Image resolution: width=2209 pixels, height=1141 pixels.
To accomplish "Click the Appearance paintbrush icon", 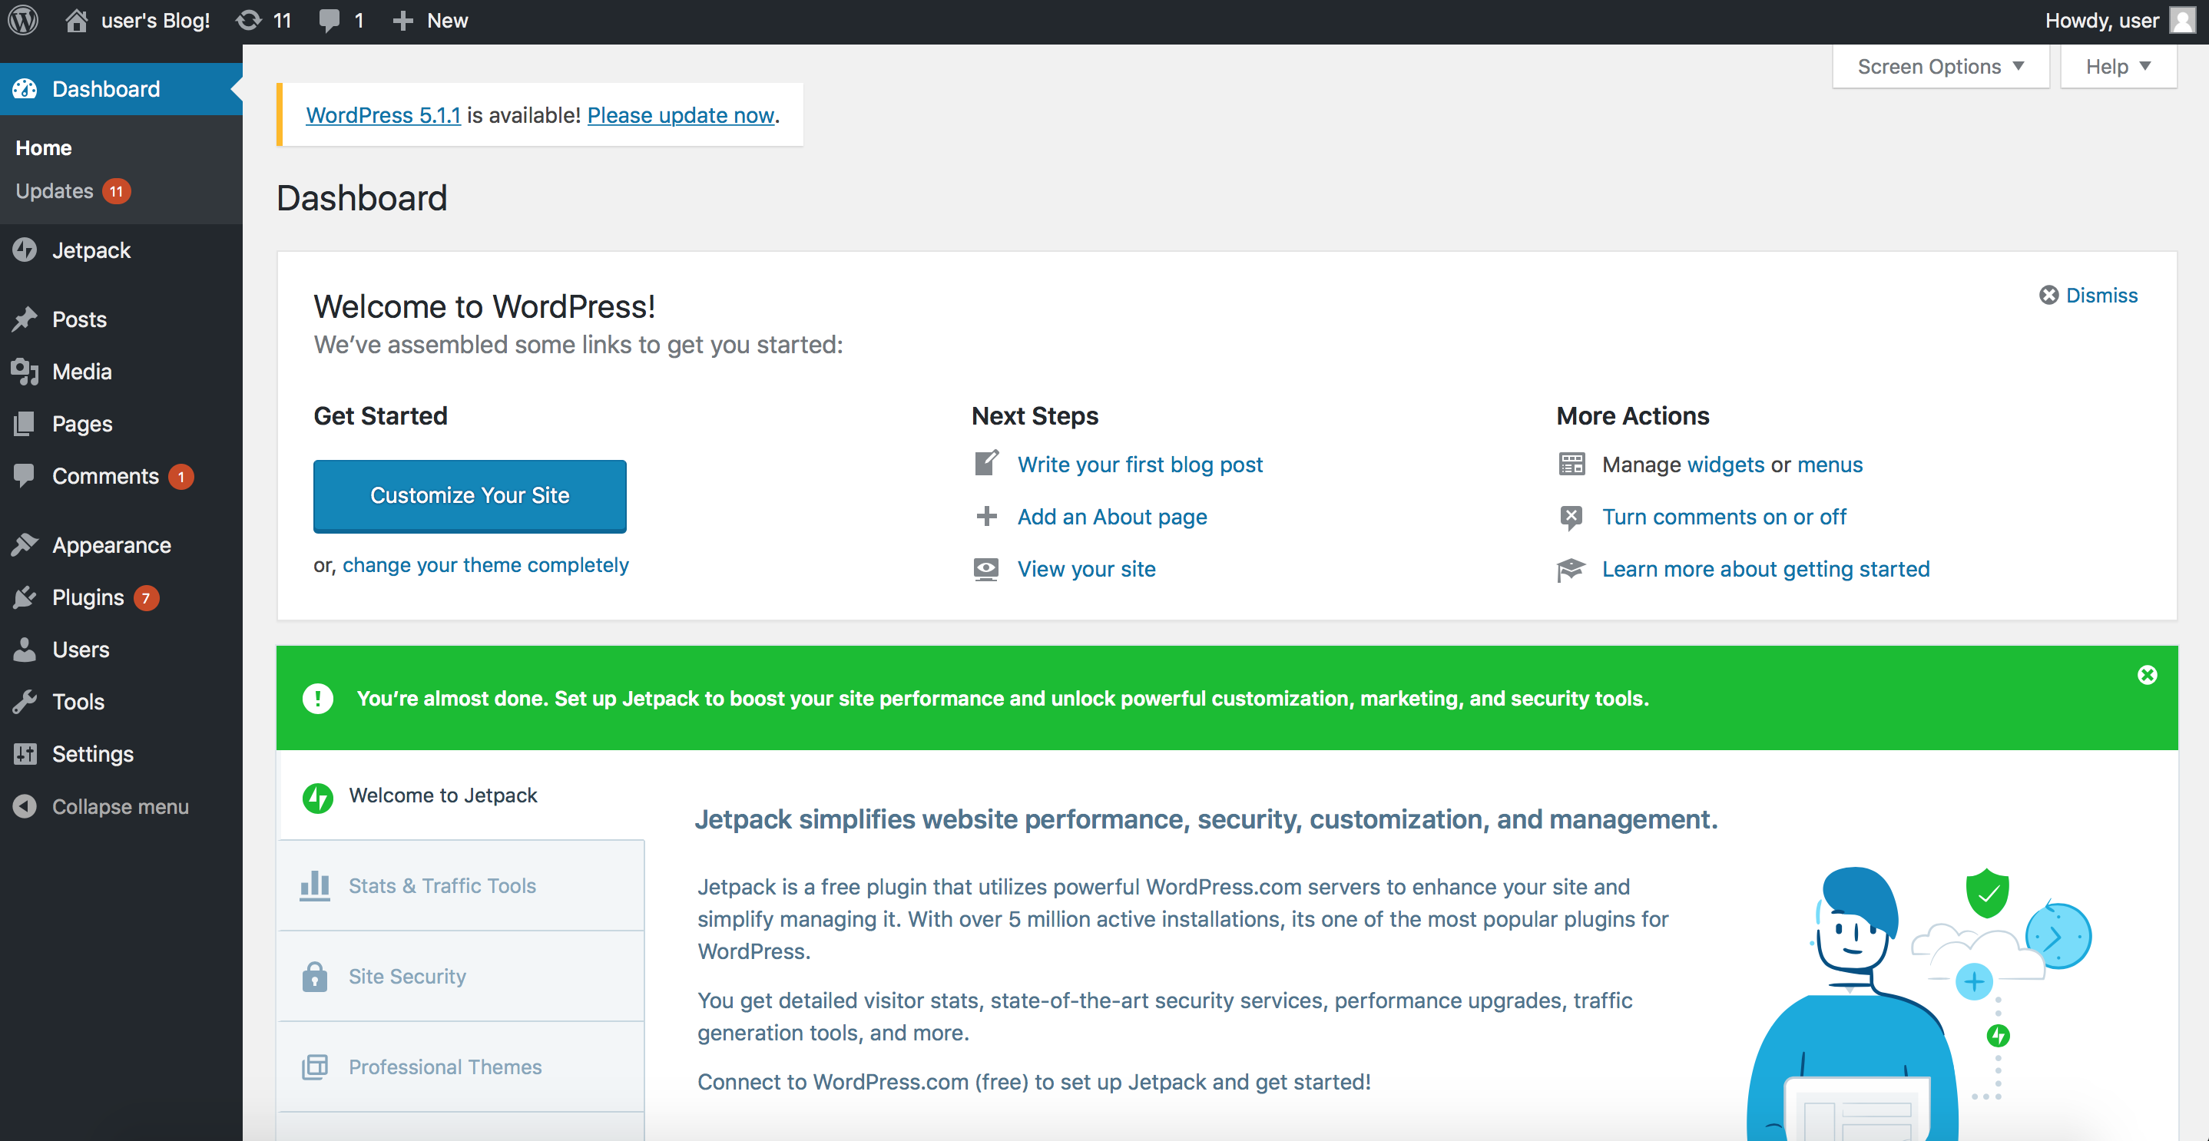I will pos(25,544).
